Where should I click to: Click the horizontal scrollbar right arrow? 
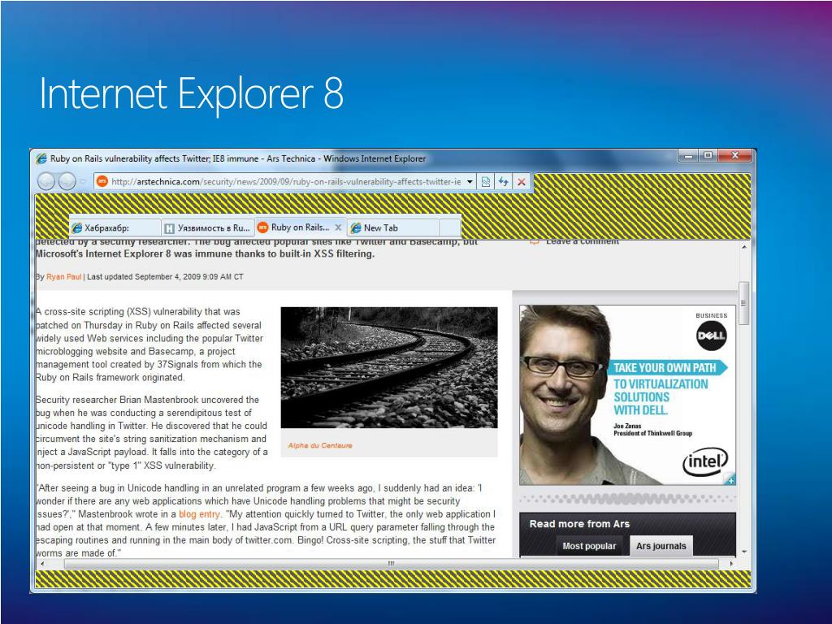pos(732,564)
